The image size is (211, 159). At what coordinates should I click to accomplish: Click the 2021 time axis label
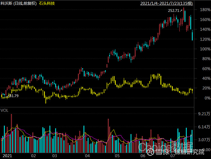click(x=7, y=156)
